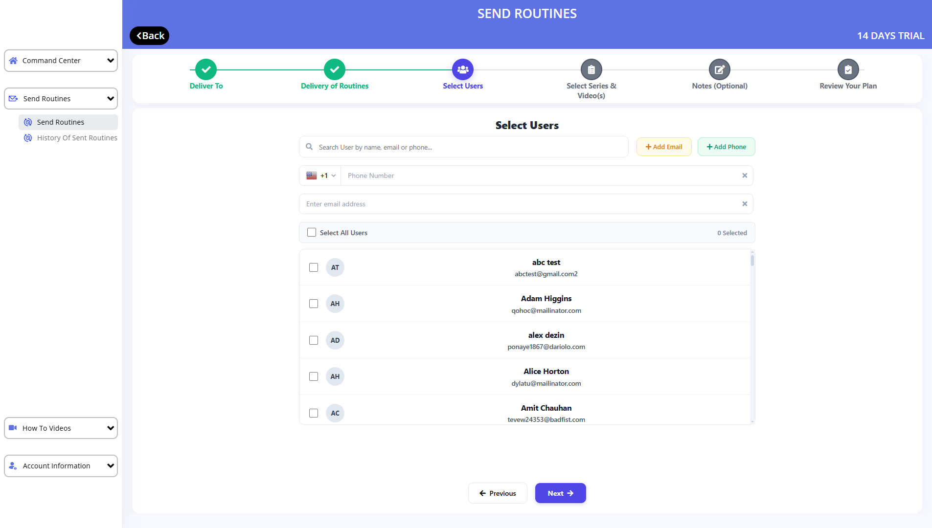Click the Next button
This screenshot has height=528, width=932.
[561, 493]
